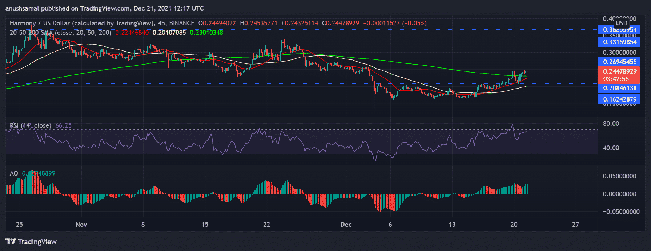Click the red SMA value 0.22446840
The width and height of the screenshot is (651, 251).
point(132,33)
